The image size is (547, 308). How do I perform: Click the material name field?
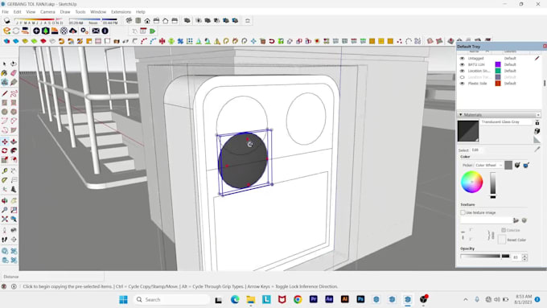(x=506, y=121)
